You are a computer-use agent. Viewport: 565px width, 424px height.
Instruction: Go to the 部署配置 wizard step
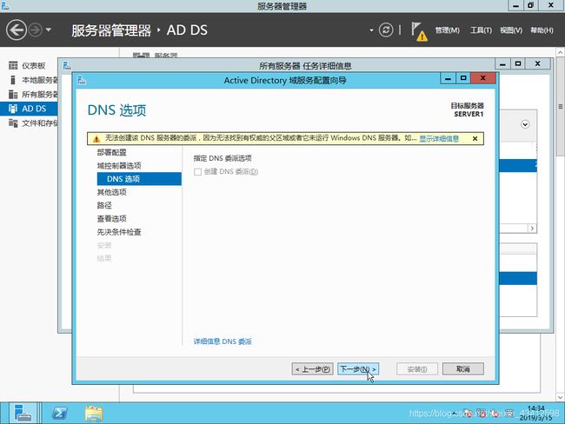coord(112,152)
